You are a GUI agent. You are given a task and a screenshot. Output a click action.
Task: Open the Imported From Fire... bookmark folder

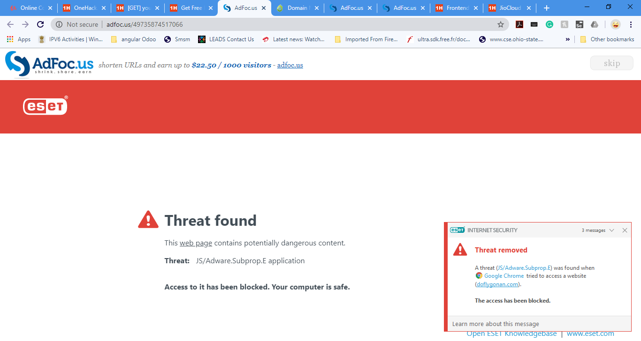point(366,39)
